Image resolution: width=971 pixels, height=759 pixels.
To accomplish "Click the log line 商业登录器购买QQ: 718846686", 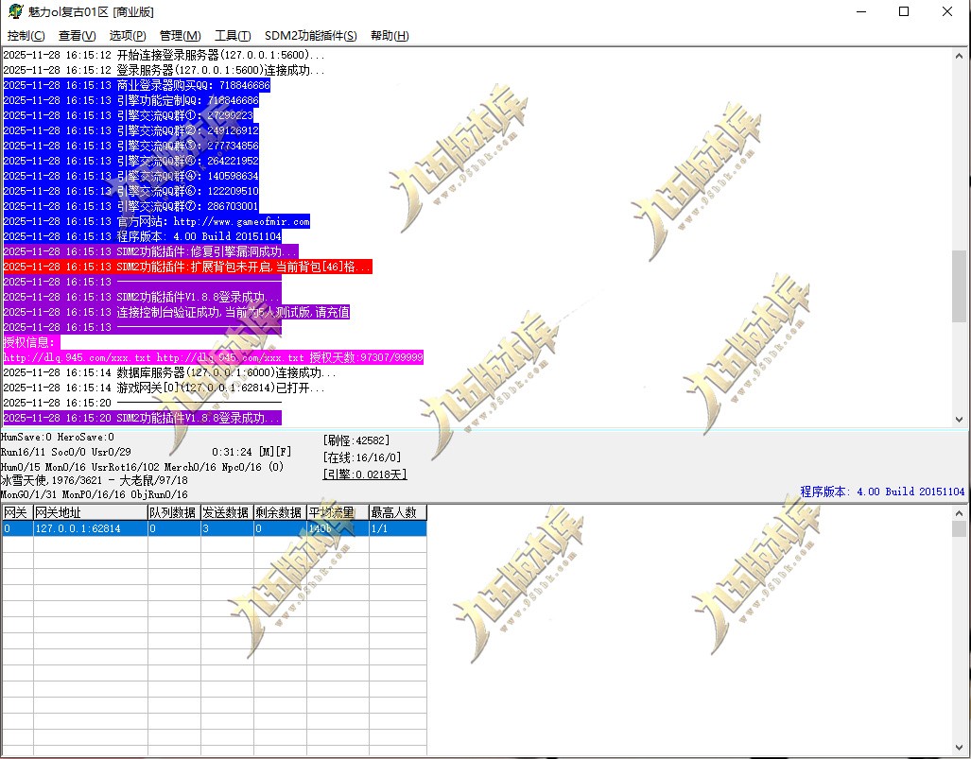I will tap(137, 85).
